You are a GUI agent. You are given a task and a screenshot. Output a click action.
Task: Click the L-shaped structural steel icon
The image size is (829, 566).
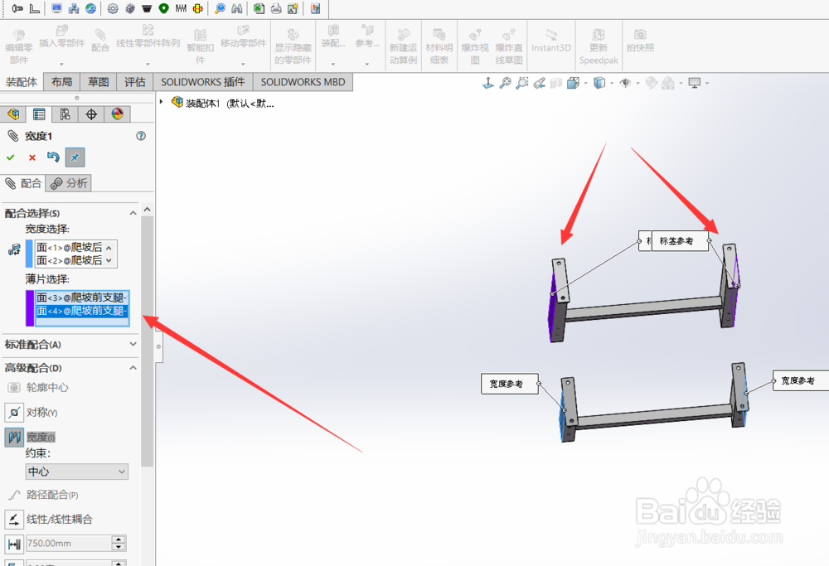point(34,8)
